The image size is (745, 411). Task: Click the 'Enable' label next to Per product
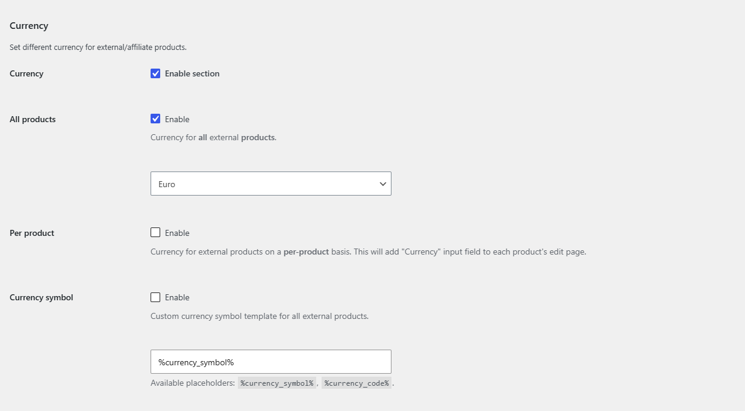(177, 233)
